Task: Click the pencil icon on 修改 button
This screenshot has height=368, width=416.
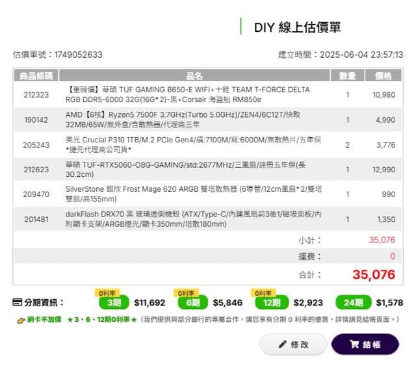Action: (x=282, y=344)
